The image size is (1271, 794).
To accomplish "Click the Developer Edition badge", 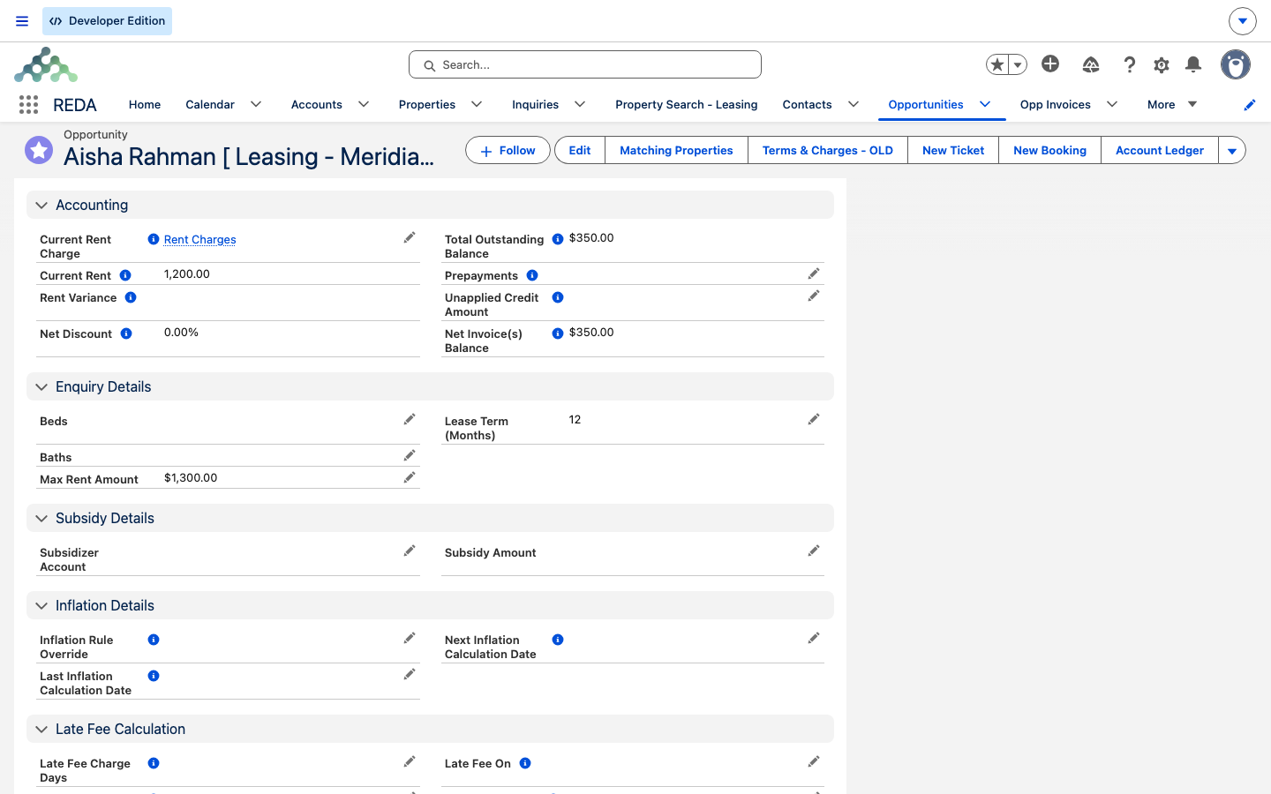I will (x=107, y=21).
